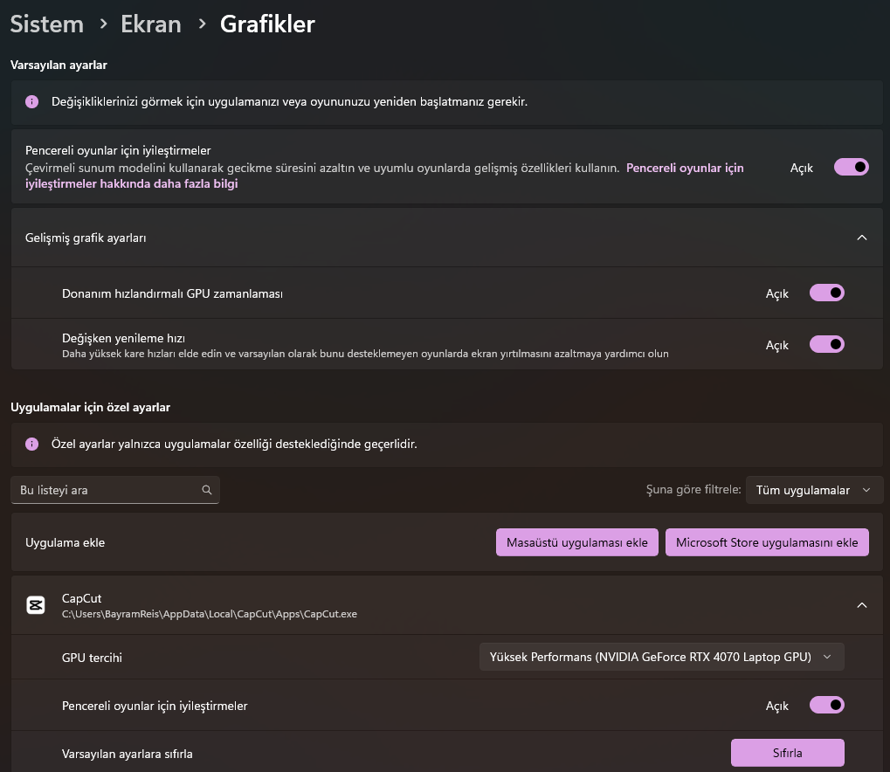Open the GPU tercihi dropdown for CapCut
Viewport: 890px width, 772px height.
tap(662, 657)
